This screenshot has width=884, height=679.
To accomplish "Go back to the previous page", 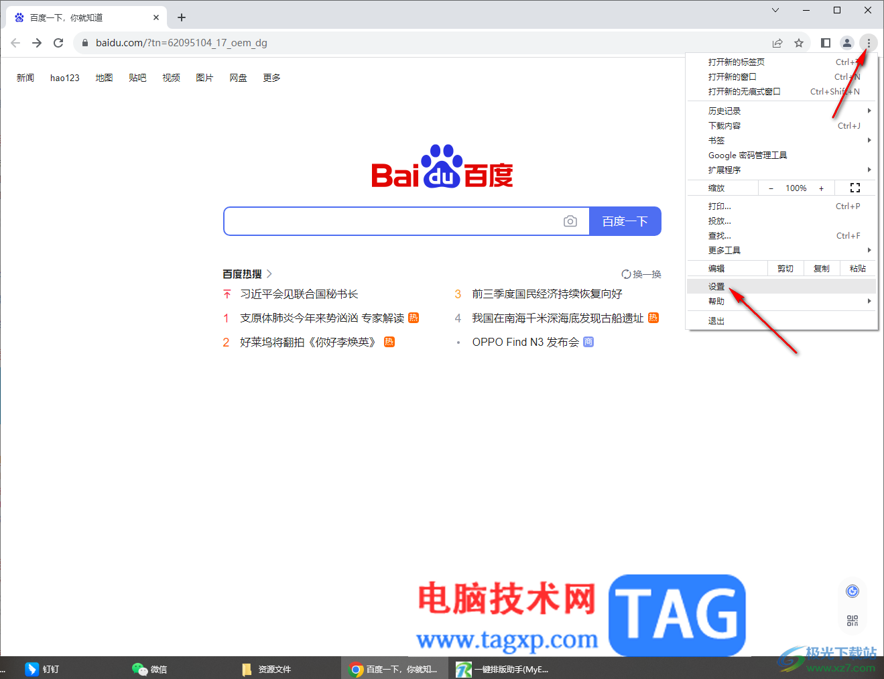I will click(x=15, y=43).
